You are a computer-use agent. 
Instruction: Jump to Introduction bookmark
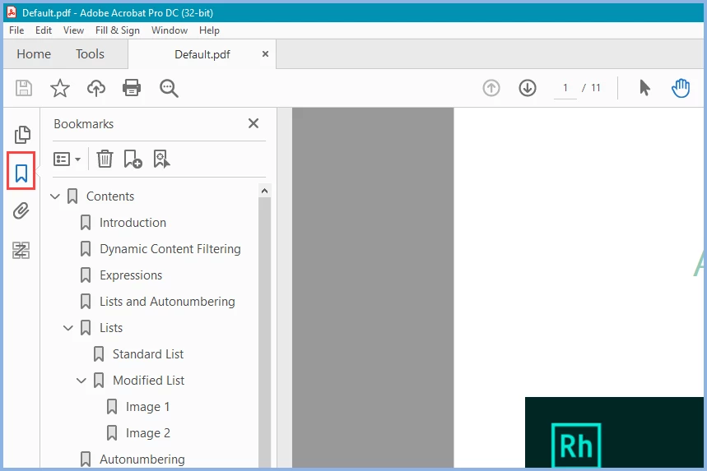click(x=133, y=223)
